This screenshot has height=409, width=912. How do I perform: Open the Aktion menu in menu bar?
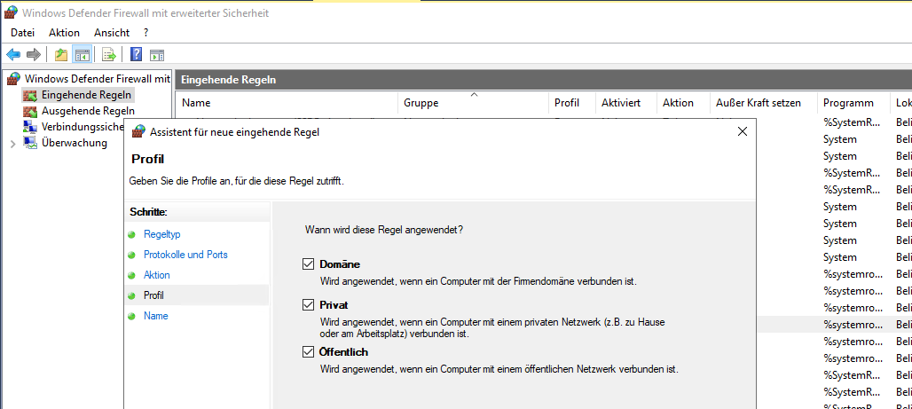tap(64, 33)
